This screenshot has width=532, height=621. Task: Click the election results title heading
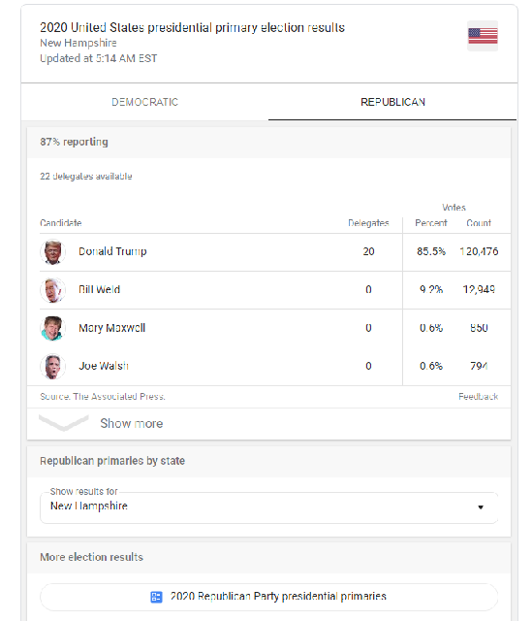point(192,27)
